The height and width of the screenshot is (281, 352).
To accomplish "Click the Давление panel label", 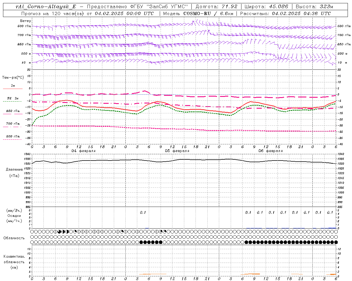I will [14, 170].
